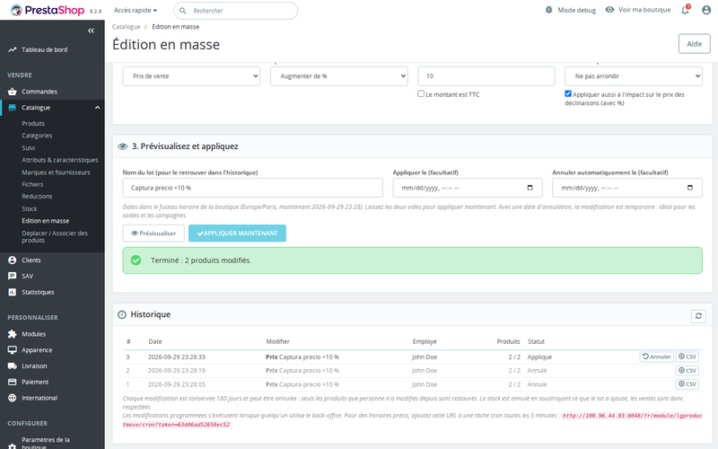
Task: Click the SAV chat icon
Action: click(13, 277)
